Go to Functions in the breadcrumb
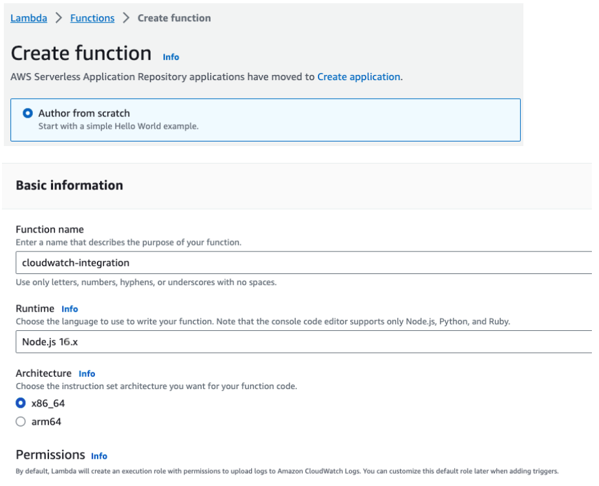Viewport: 599px width, 486px height. (x=92, y=18)
